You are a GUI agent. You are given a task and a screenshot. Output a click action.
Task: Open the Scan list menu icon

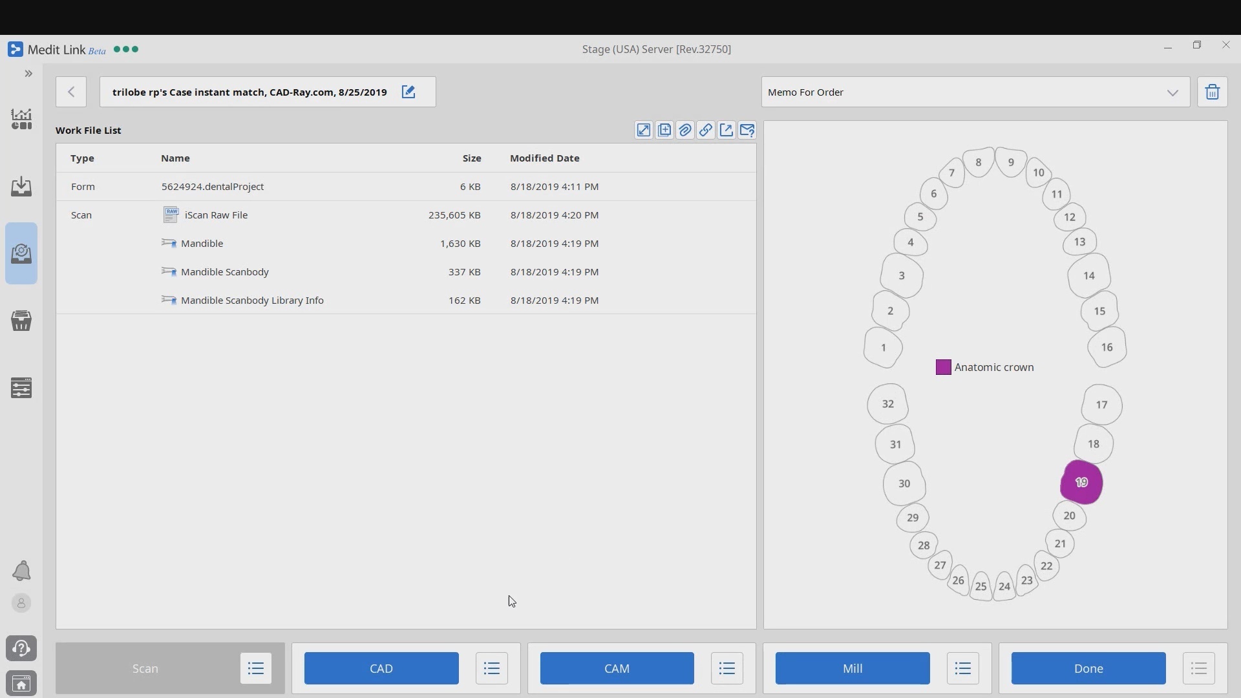pos(255,668)
